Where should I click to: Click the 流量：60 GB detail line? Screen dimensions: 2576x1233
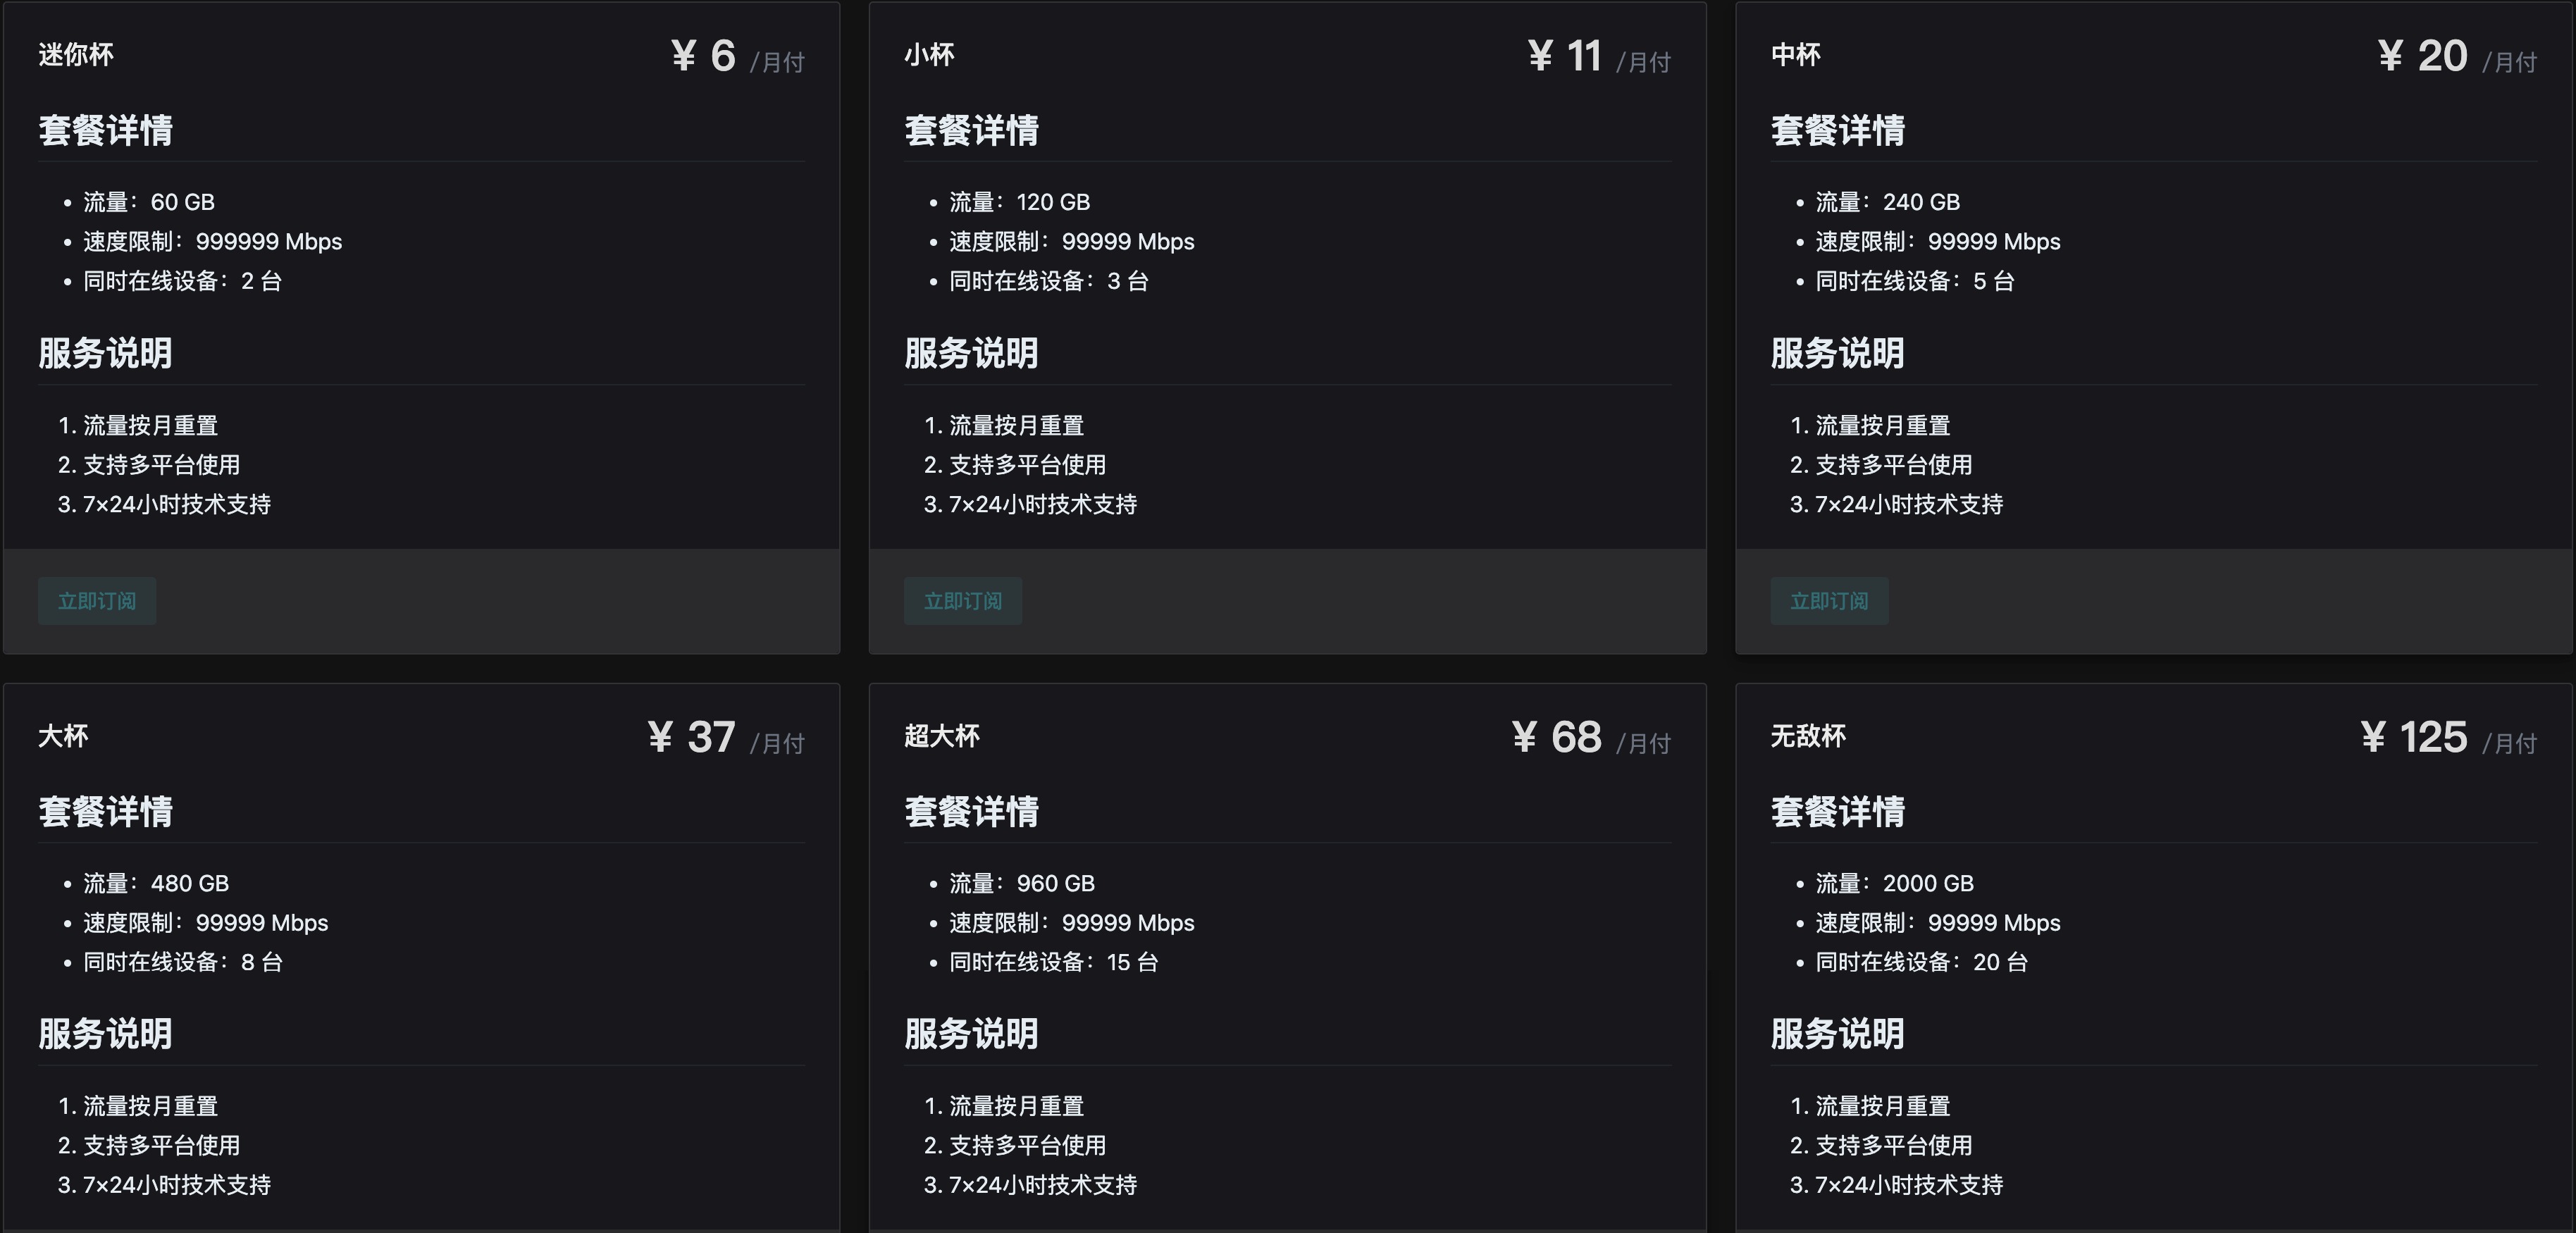click(149, 202)
